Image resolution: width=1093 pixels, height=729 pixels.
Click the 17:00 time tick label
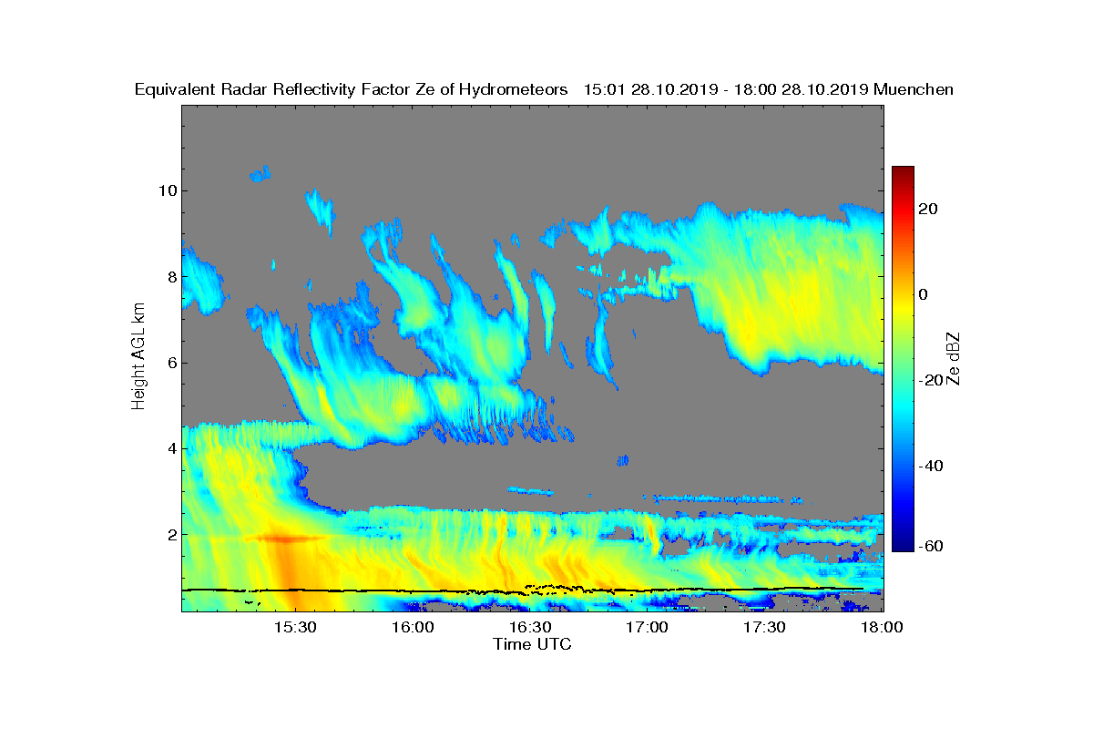(647, 627)
